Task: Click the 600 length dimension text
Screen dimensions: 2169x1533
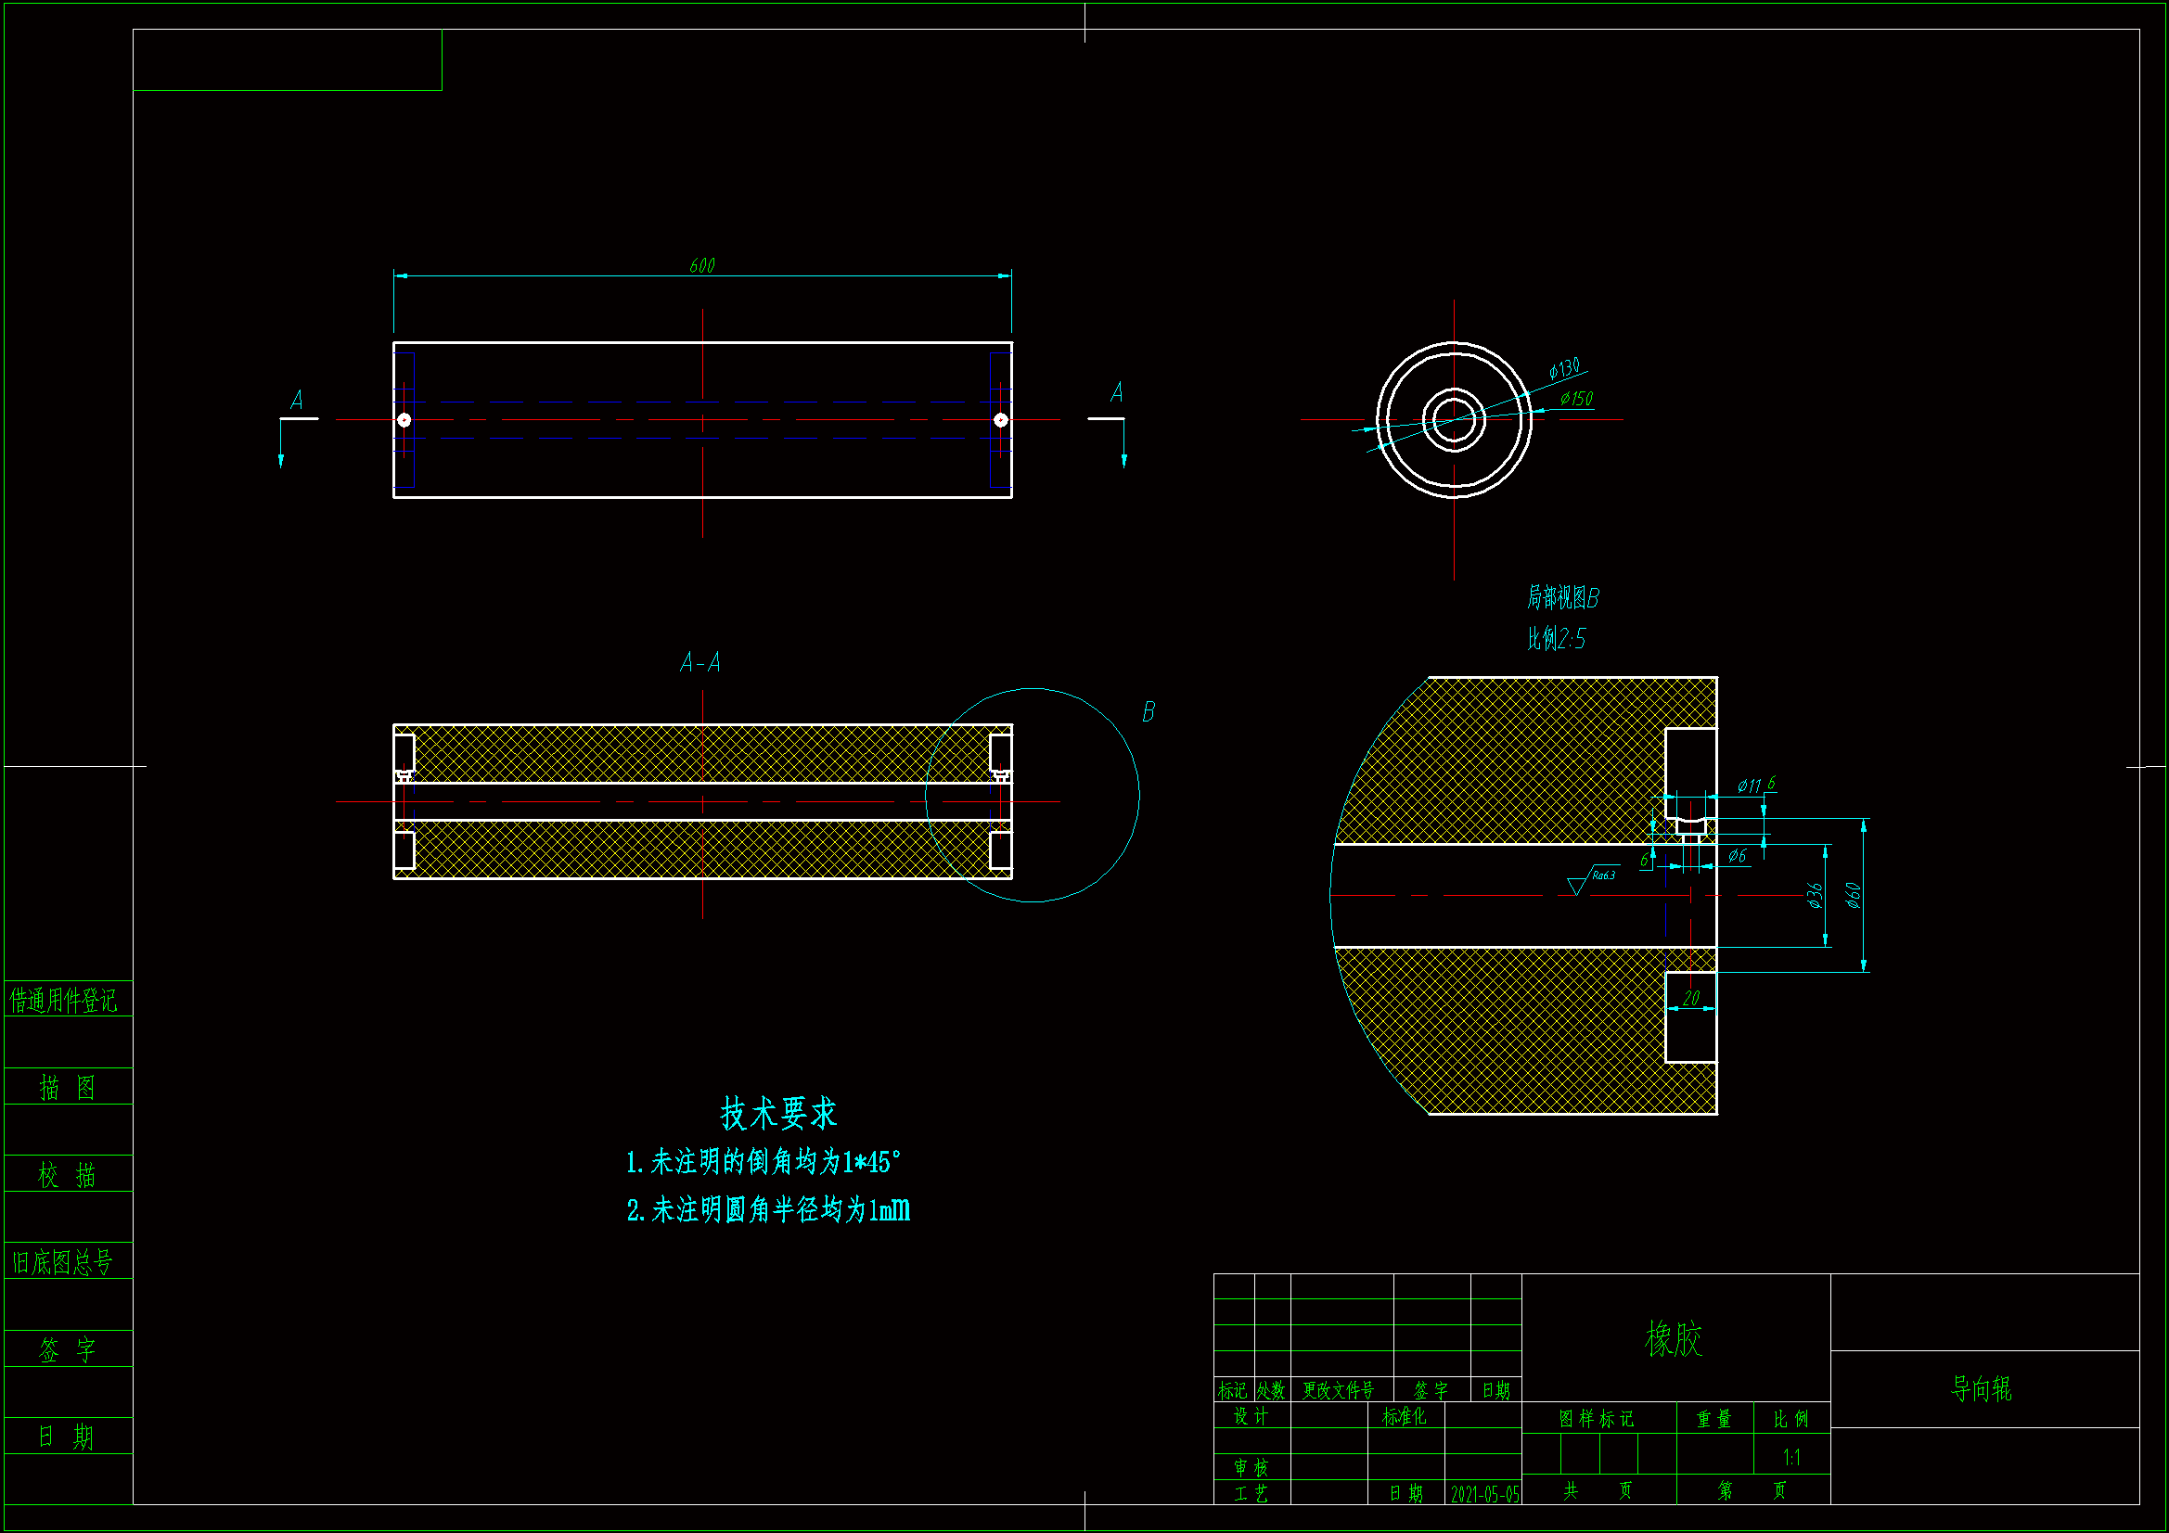Action: tap(702, 265)
